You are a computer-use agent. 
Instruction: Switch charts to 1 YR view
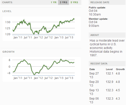click(54, 2)
